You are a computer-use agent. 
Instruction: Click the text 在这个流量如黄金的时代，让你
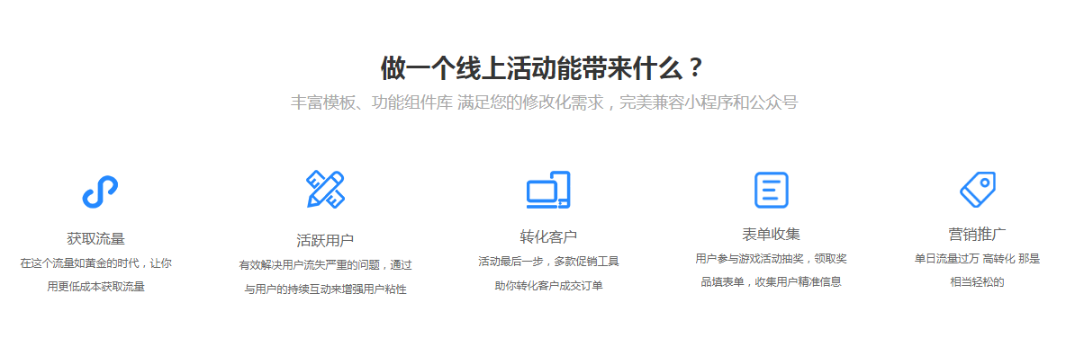95,263
